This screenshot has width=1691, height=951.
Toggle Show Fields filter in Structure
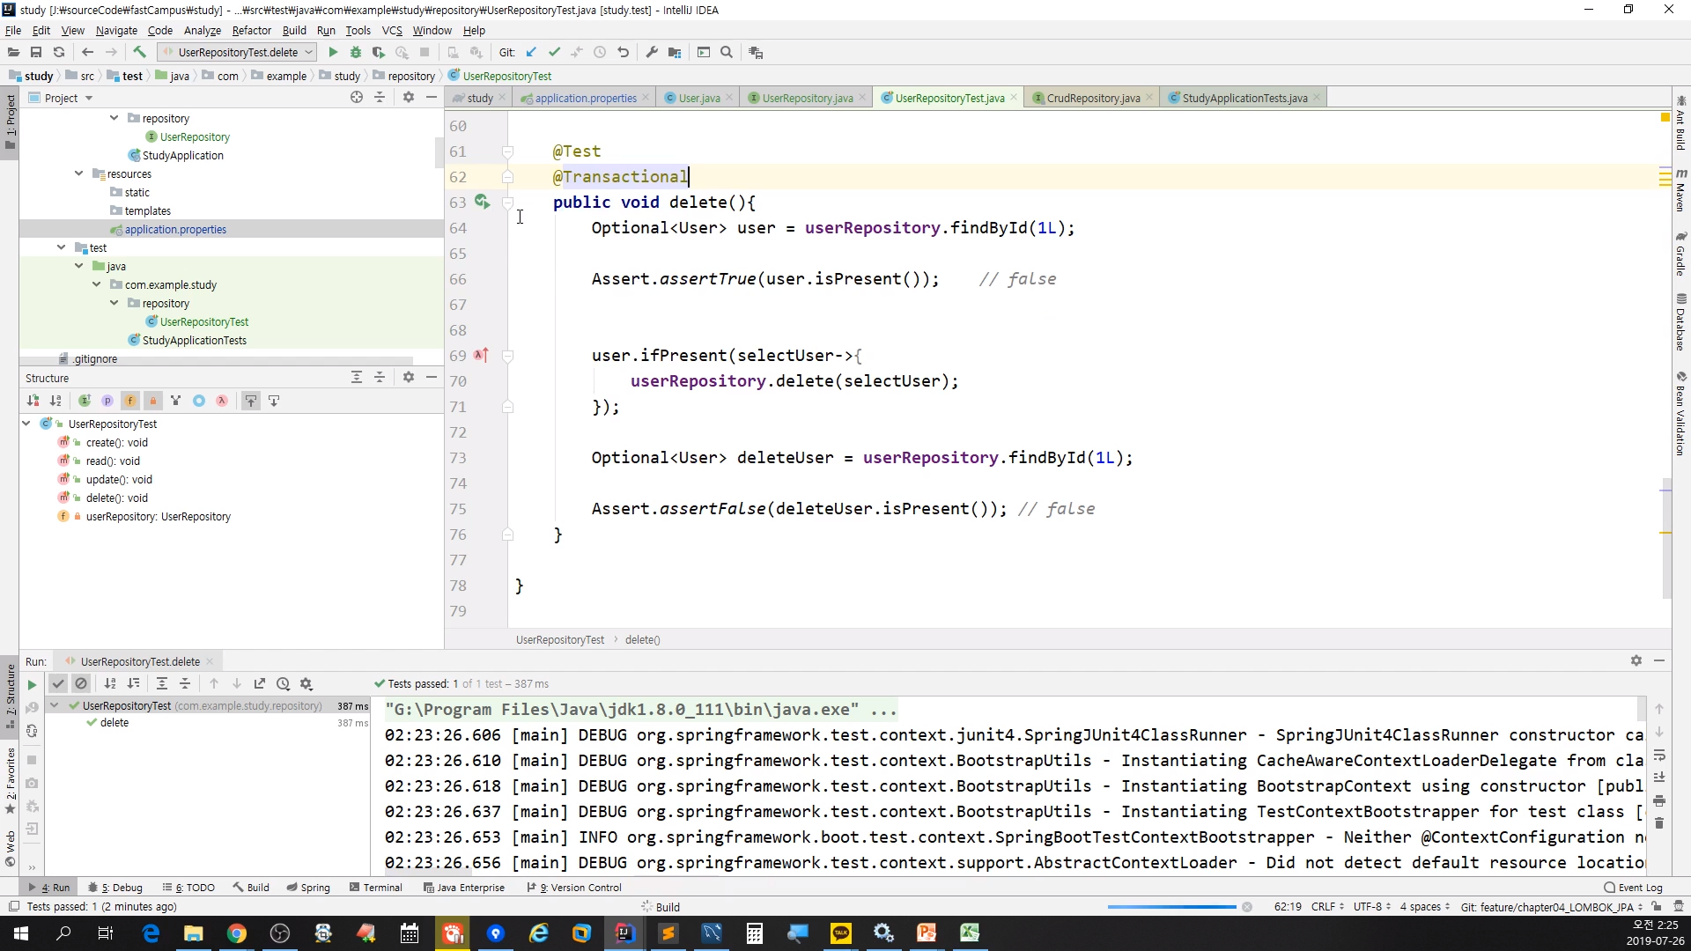click(x=130, y=401)
